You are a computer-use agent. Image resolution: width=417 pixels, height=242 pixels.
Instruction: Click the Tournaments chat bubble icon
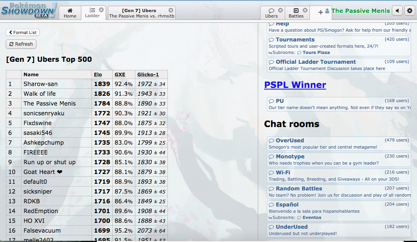coord(271,40)
